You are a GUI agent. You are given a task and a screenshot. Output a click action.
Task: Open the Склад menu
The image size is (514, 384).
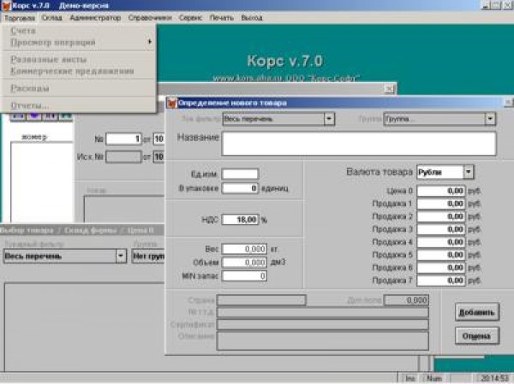click(51, 17)
